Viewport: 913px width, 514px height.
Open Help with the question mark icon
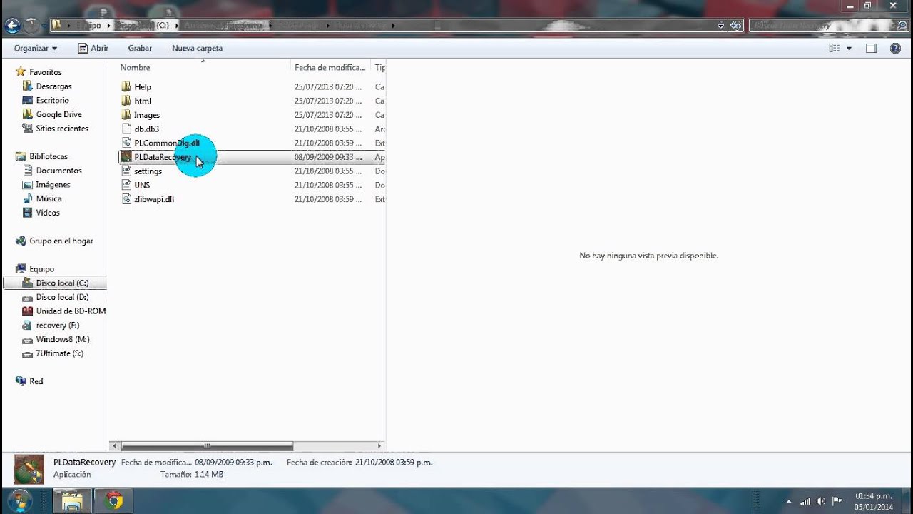point(895,48)
